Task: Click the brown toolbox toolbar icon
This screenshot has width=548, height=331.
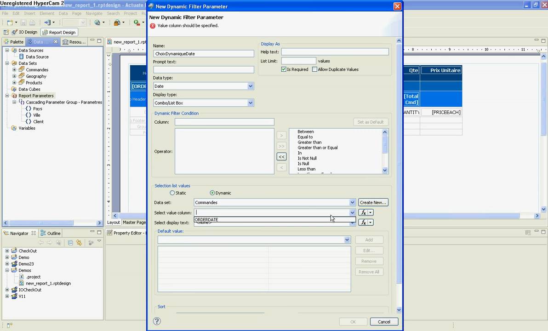Action: 117,23
